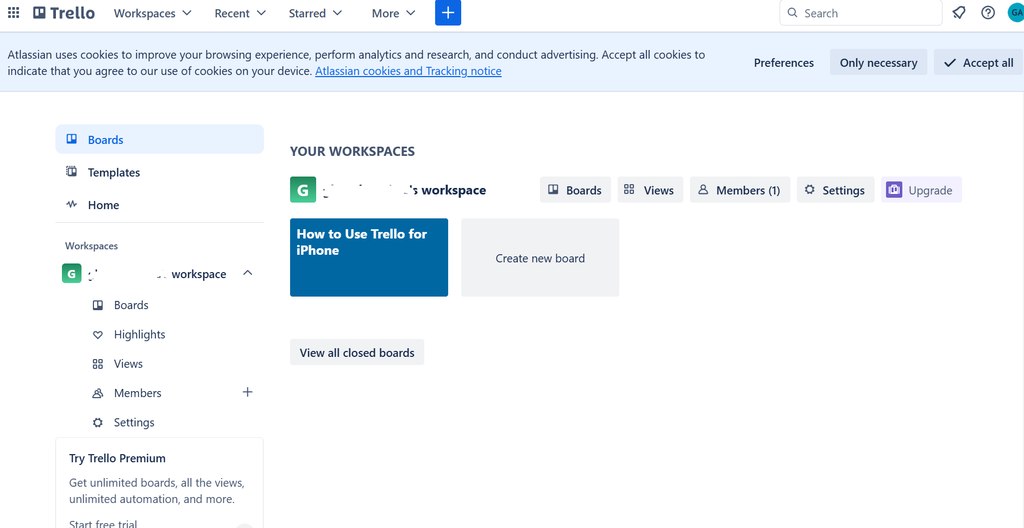The image size is (1024, 528).
Task: Click in the Search field
Action: [x=860, y=12]
